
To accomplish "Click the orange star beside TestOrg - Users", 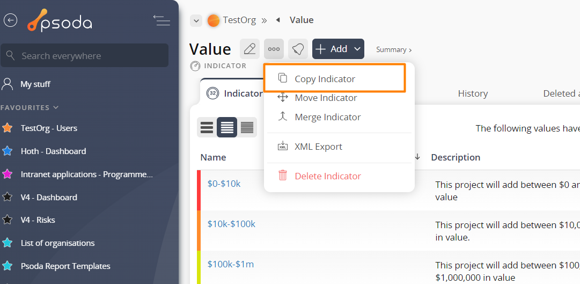I will pyautogui.click(x=8, y=128).
